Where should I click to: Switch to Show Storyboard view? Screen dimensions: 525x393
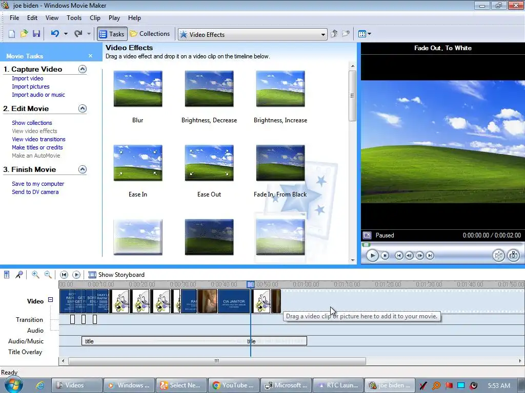tap(116, 275)
